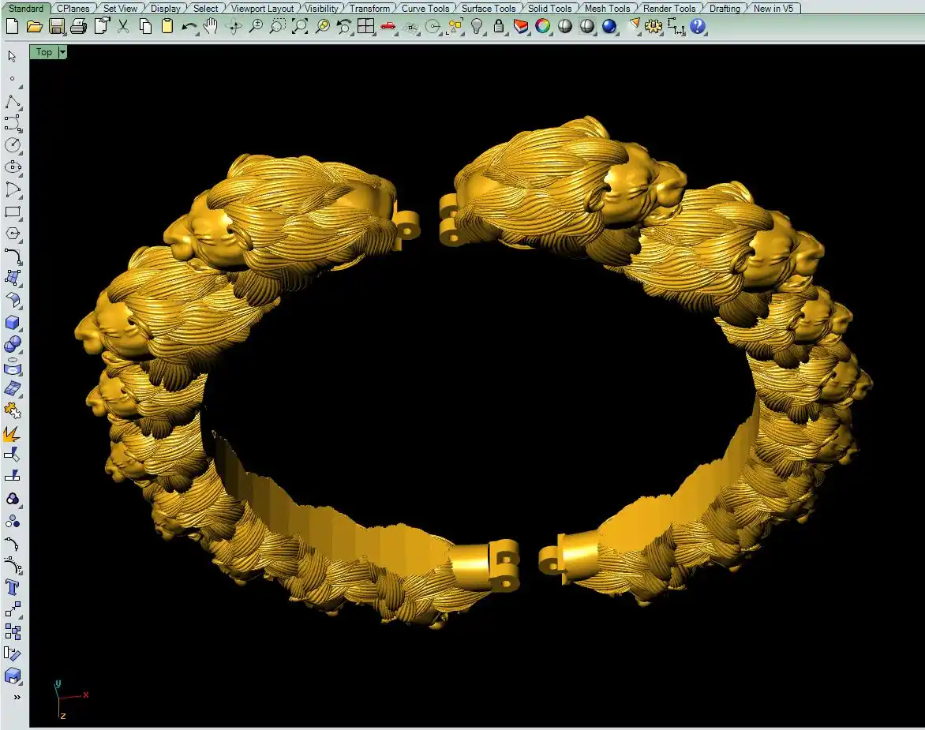Open the Top viewport dropdown arrow

[62, 52]
